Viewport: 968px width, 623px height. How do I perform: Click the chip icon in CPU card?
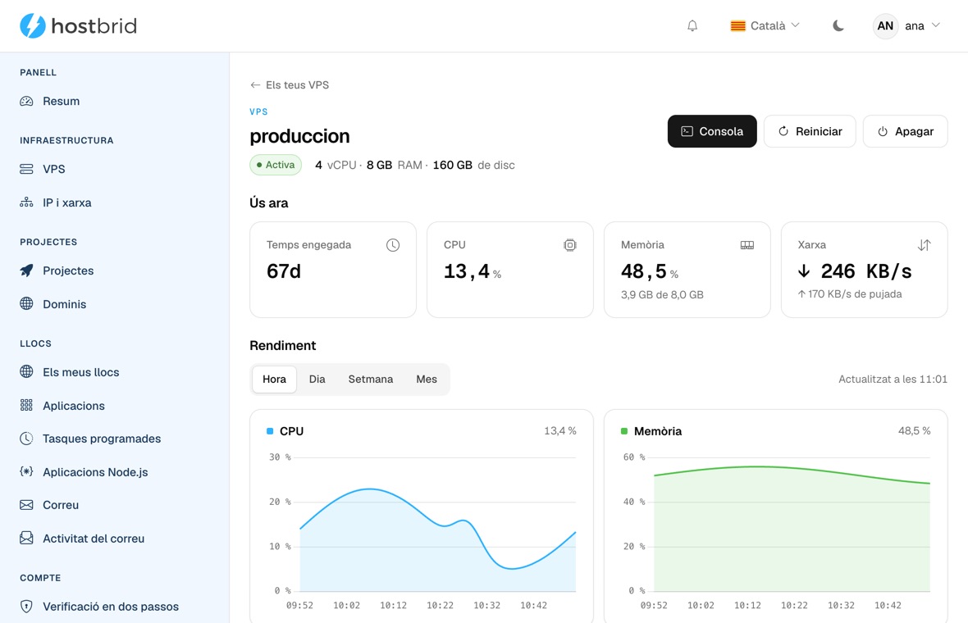pos(570,245)
